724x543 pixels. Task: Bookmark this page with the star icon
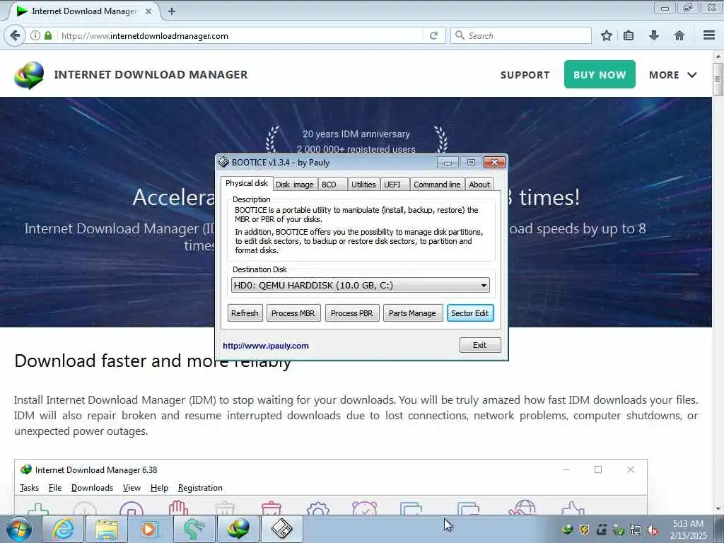point(606,35)
